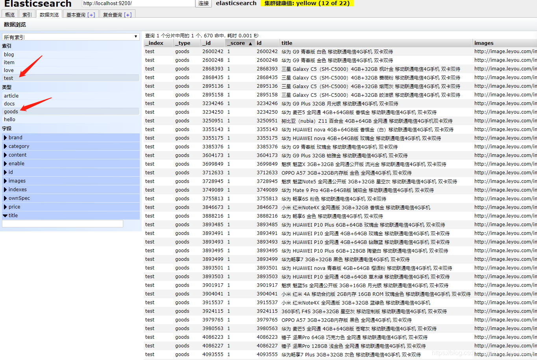The width and height of the screenshot is (537, 360).
Task: Sort by the images column header
Action: click(x=505, y=43)
